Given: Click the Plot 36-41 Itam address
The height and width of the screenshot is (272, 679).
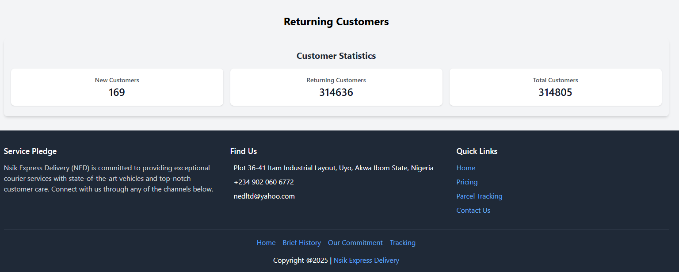Looking at the screenshot, I should point(333,168).
